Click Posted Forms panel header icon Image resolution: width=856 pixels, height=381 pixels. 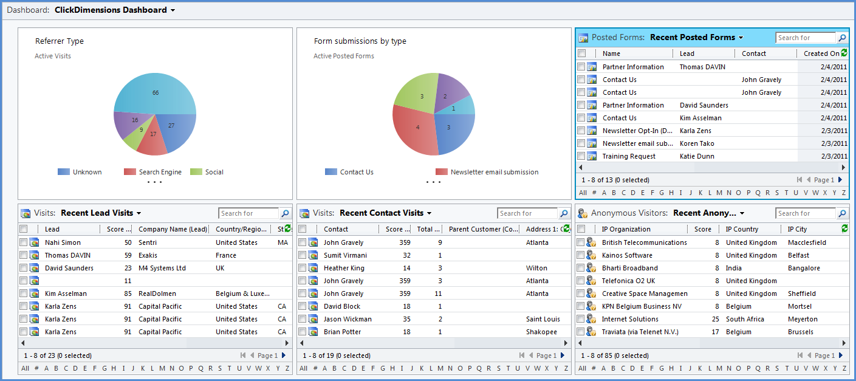coord(583,38)
